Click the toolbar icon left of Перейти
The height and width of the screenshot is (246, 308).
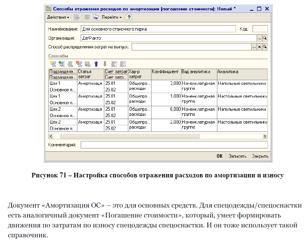click(x=96, y=17)
